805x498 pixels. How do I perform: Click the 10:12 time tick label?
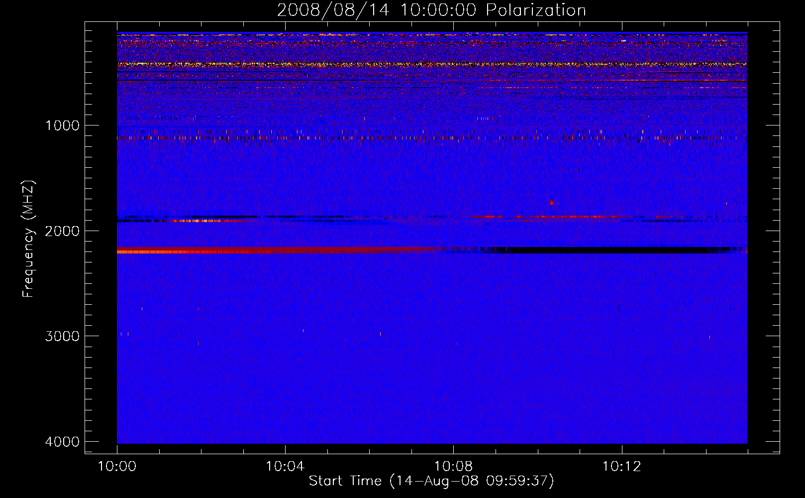(x=621, y=467)
